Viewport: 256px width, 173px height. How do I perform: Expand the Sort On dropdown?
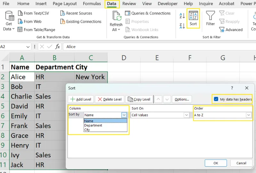click(x=186, y=115)
